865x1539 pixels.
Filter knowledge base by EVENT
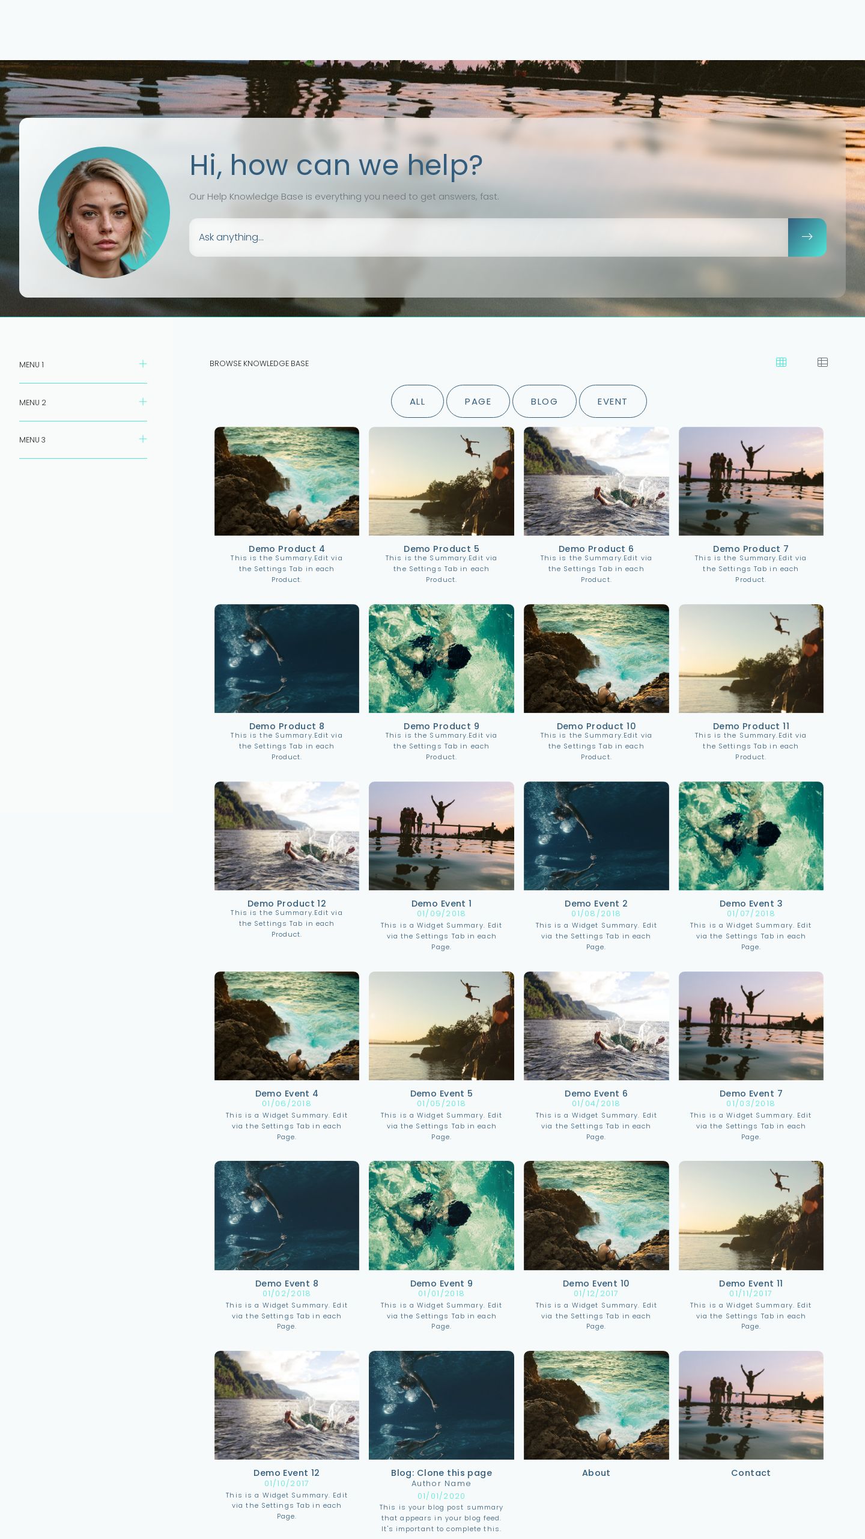612,401
